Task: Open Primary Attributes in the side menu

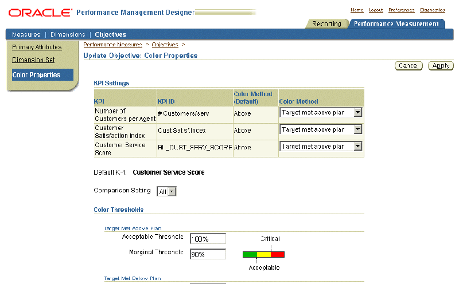Action: (x=37, y=47)
